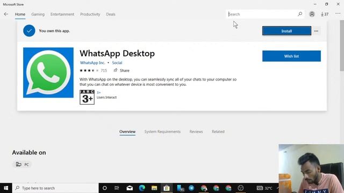
Task: Share the WhatsApp Desktop app
Action: [121, 70]
